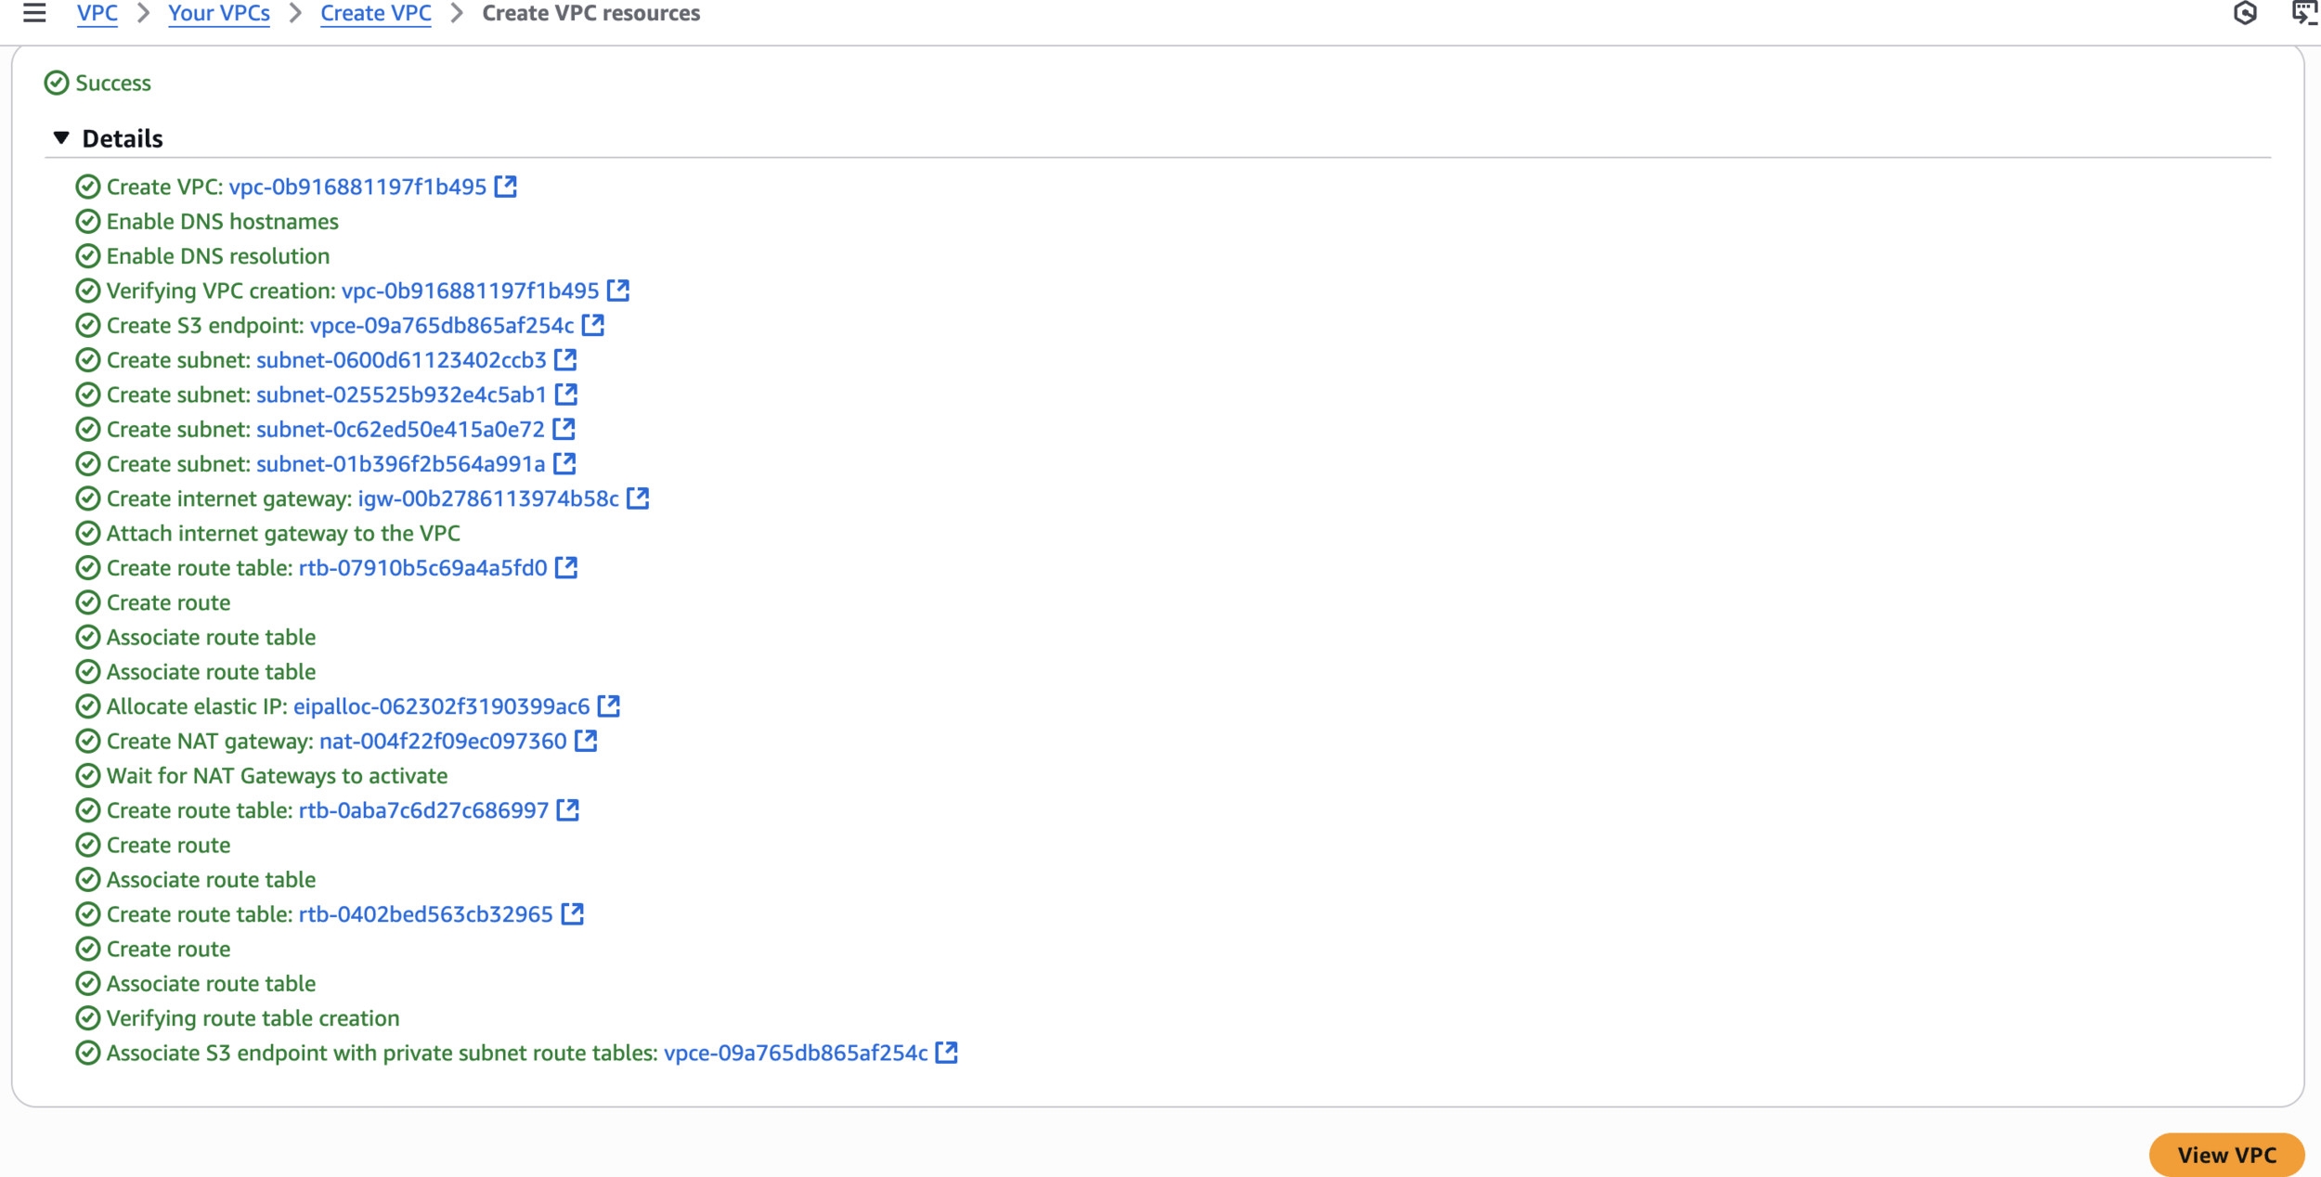Click external link icon beside Create VPC ID
The image size is (2321, 1177).
tap(506, 187)
